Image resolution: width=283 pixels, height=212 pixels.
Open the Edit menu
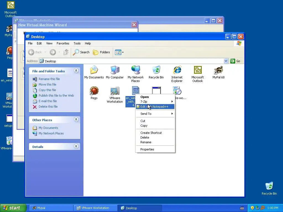pos(39,43)
